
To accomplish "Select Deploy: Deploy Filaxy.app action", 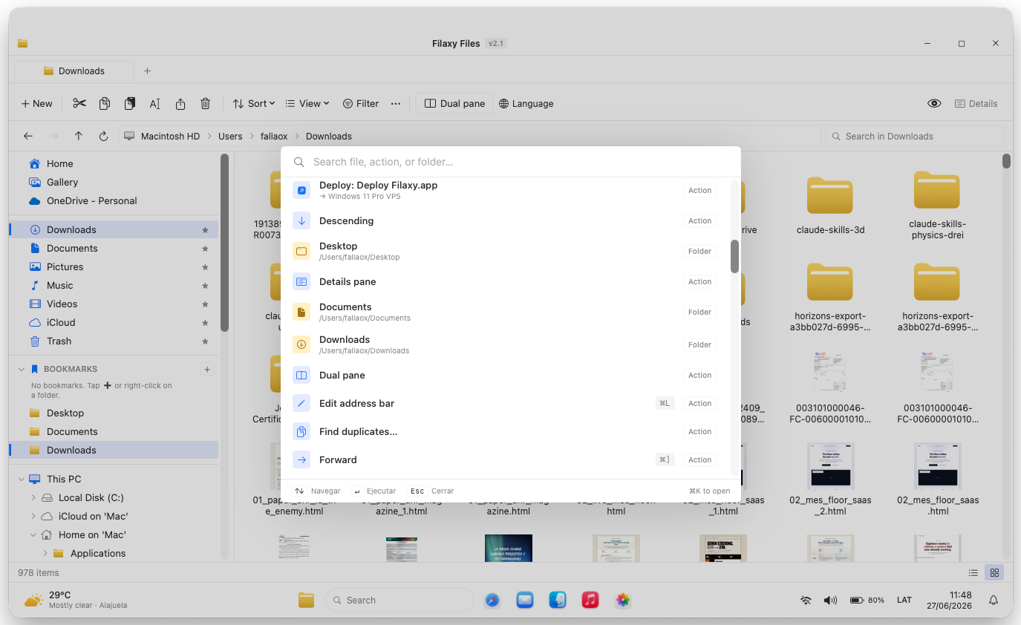I will point(505,191).
